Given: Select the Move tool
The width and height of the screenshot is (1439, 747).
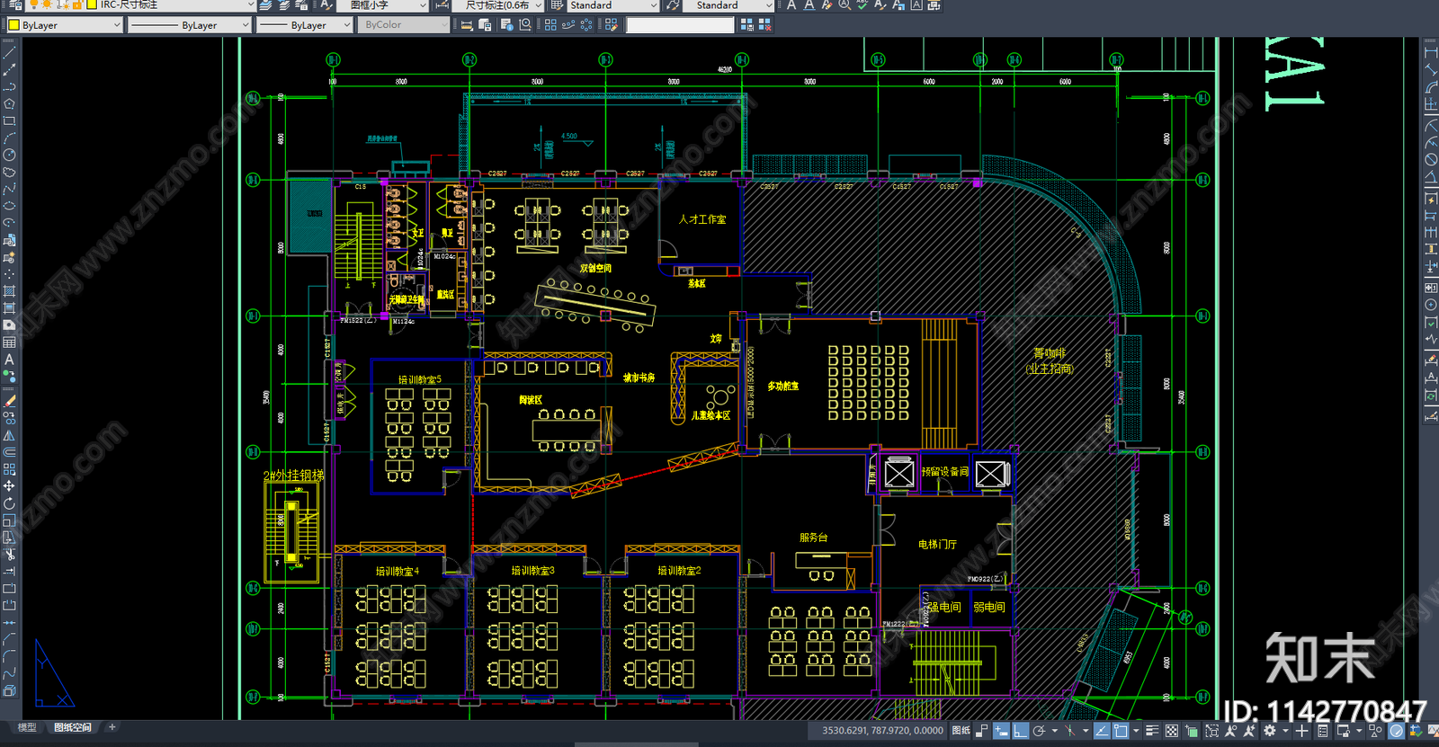Looking at the screenshot, I should (x=9, y=485).
